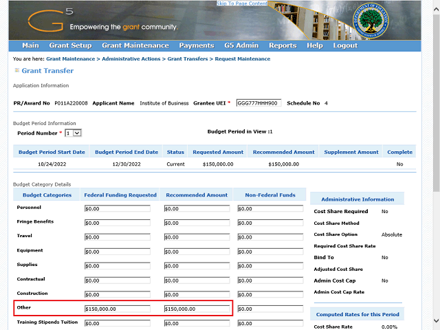Image resolution: width=440 pixels, height=330 pixels.
Task: Open the Main menu
Action: (x=30, y=45)
